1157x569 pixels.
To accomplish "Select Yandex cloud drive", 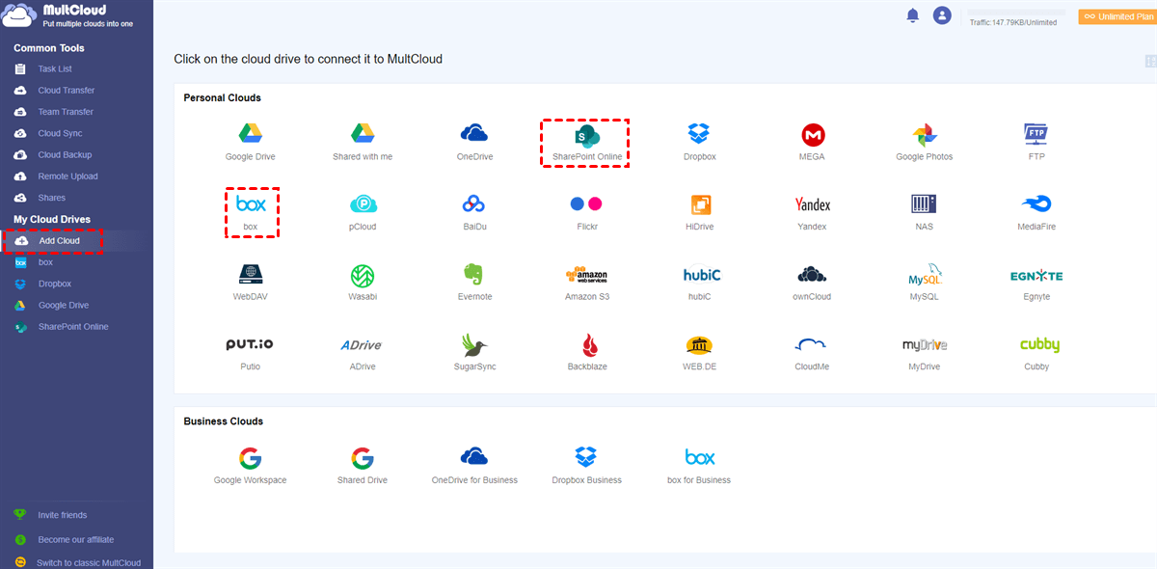I will click(x=812, y=213).
